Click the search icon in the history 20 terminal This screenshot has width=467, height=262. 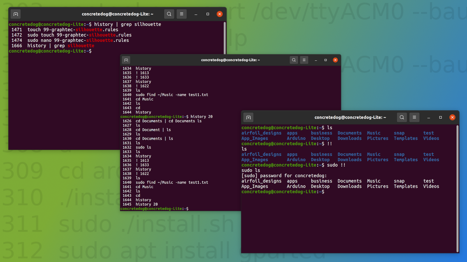[294, 60]
